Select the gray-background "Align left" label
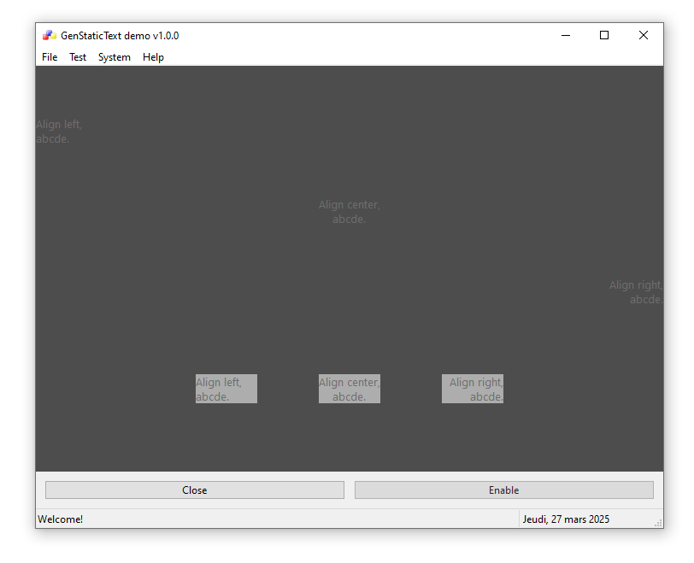 226,390
